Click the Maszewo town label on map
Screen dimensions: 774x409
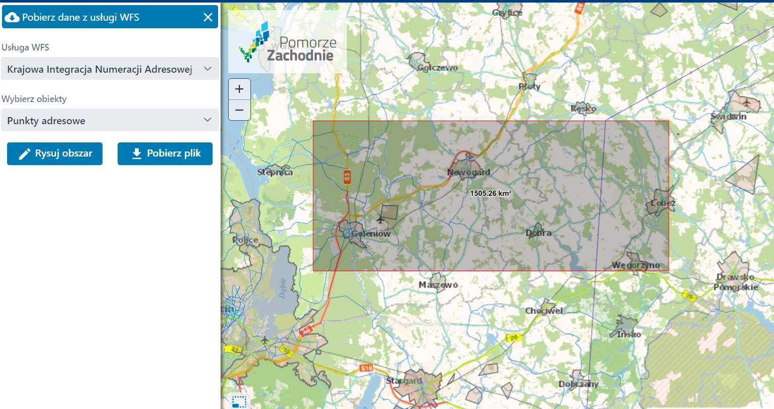(x=438, y=285)
